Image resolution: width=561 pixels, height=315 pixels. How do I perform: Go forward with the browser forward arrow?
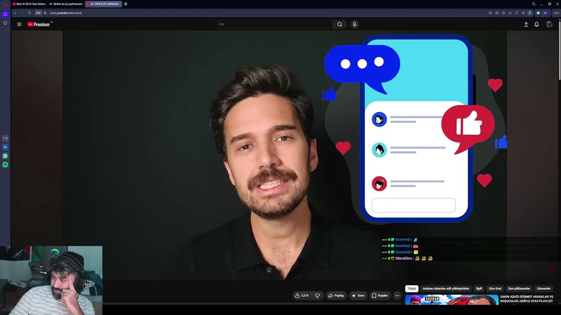tap(22, 13)
